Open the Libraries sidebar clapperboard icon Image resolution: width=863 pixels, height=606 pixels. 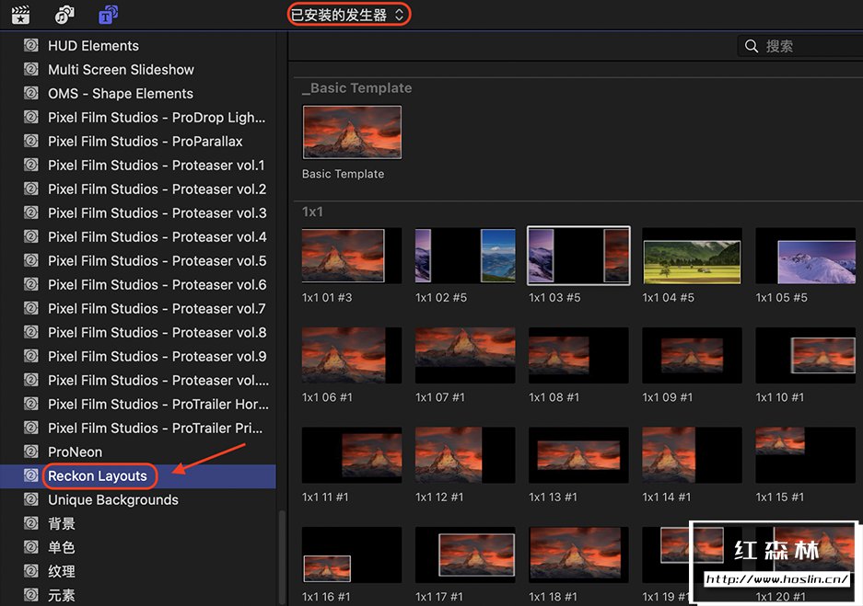coord(21,15)
